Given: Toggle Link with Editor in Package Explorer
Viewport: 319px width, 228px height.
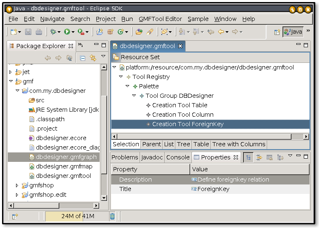Looking at the screenshot, I should pyautogui.click(x=93, y=58).
